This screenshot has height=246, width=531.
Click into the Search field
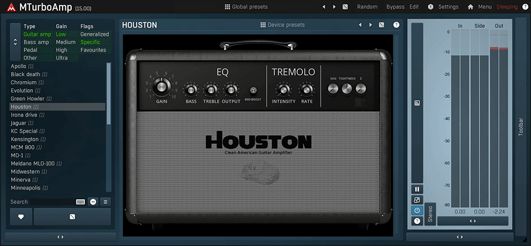click(52, 202)
